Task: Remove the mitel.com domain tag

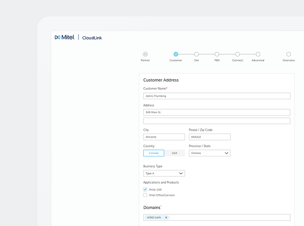Action: click(x=166, y=218)
